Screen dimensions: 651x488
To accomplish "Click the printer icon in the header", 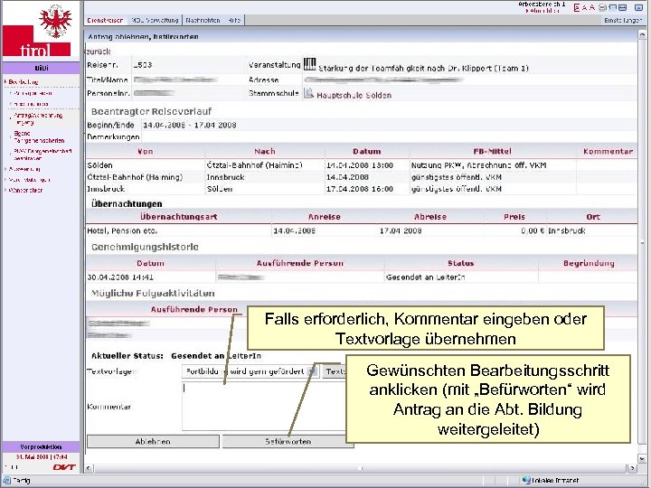I will (x=602, y=7).
